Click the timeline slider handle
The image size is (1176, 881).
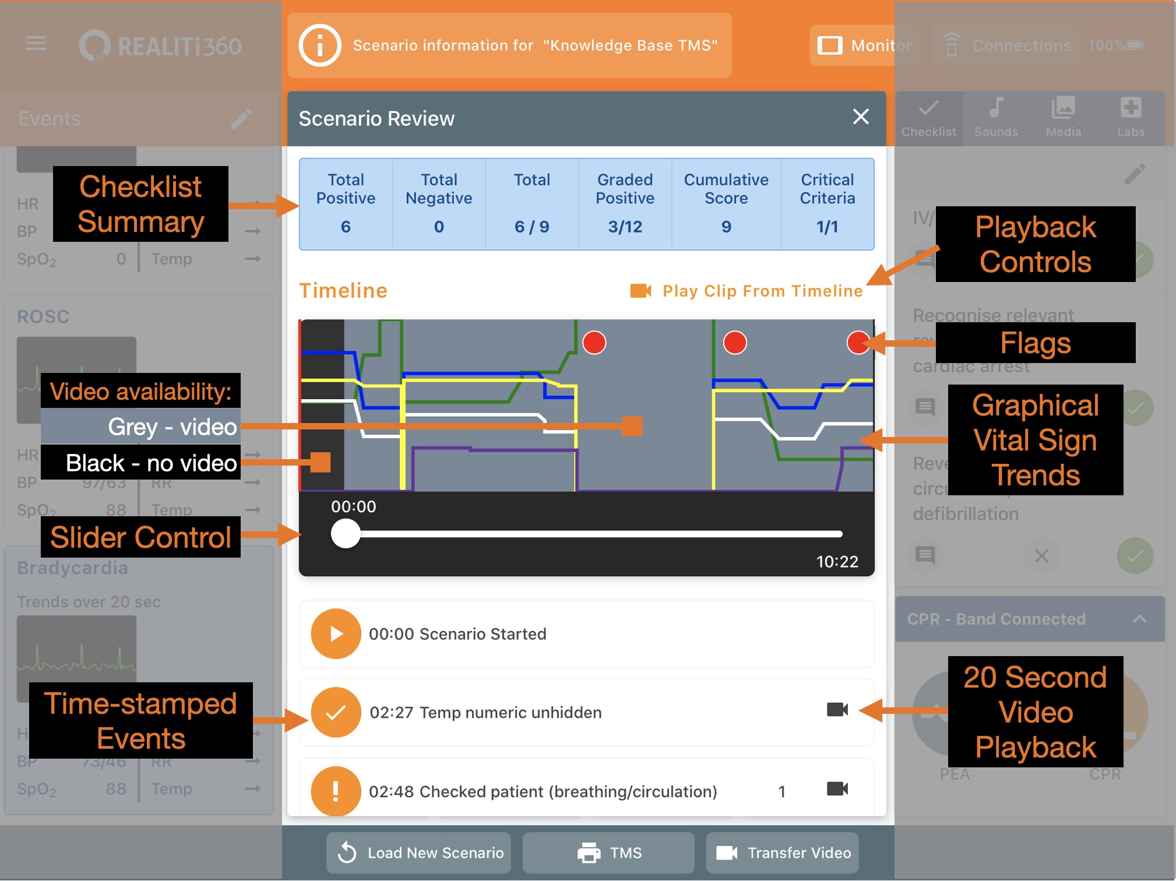pyautogui.click(x=346, y=534)
